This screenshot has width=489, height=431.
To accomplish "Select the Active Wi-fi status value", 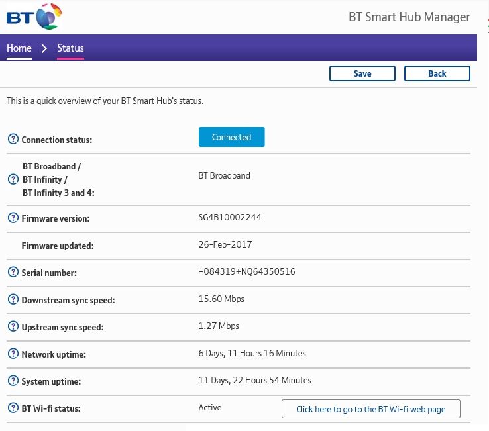I will (x=210, y=407).
